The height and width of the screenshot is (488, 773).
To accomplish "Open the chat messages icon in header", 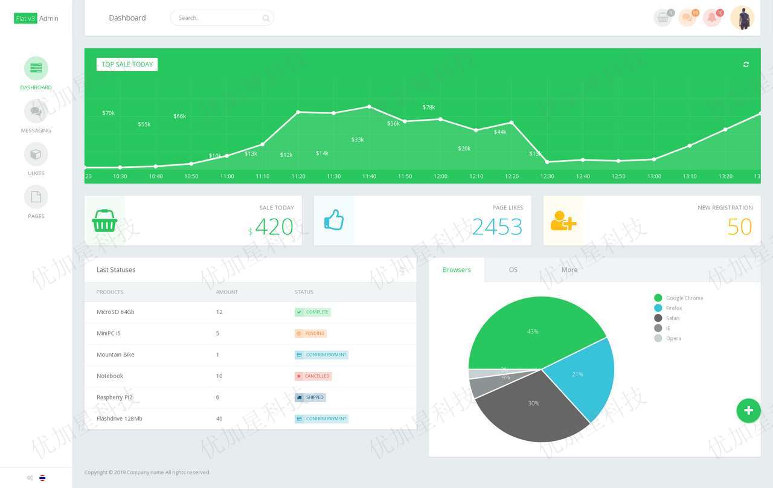I will coord(687,18).
